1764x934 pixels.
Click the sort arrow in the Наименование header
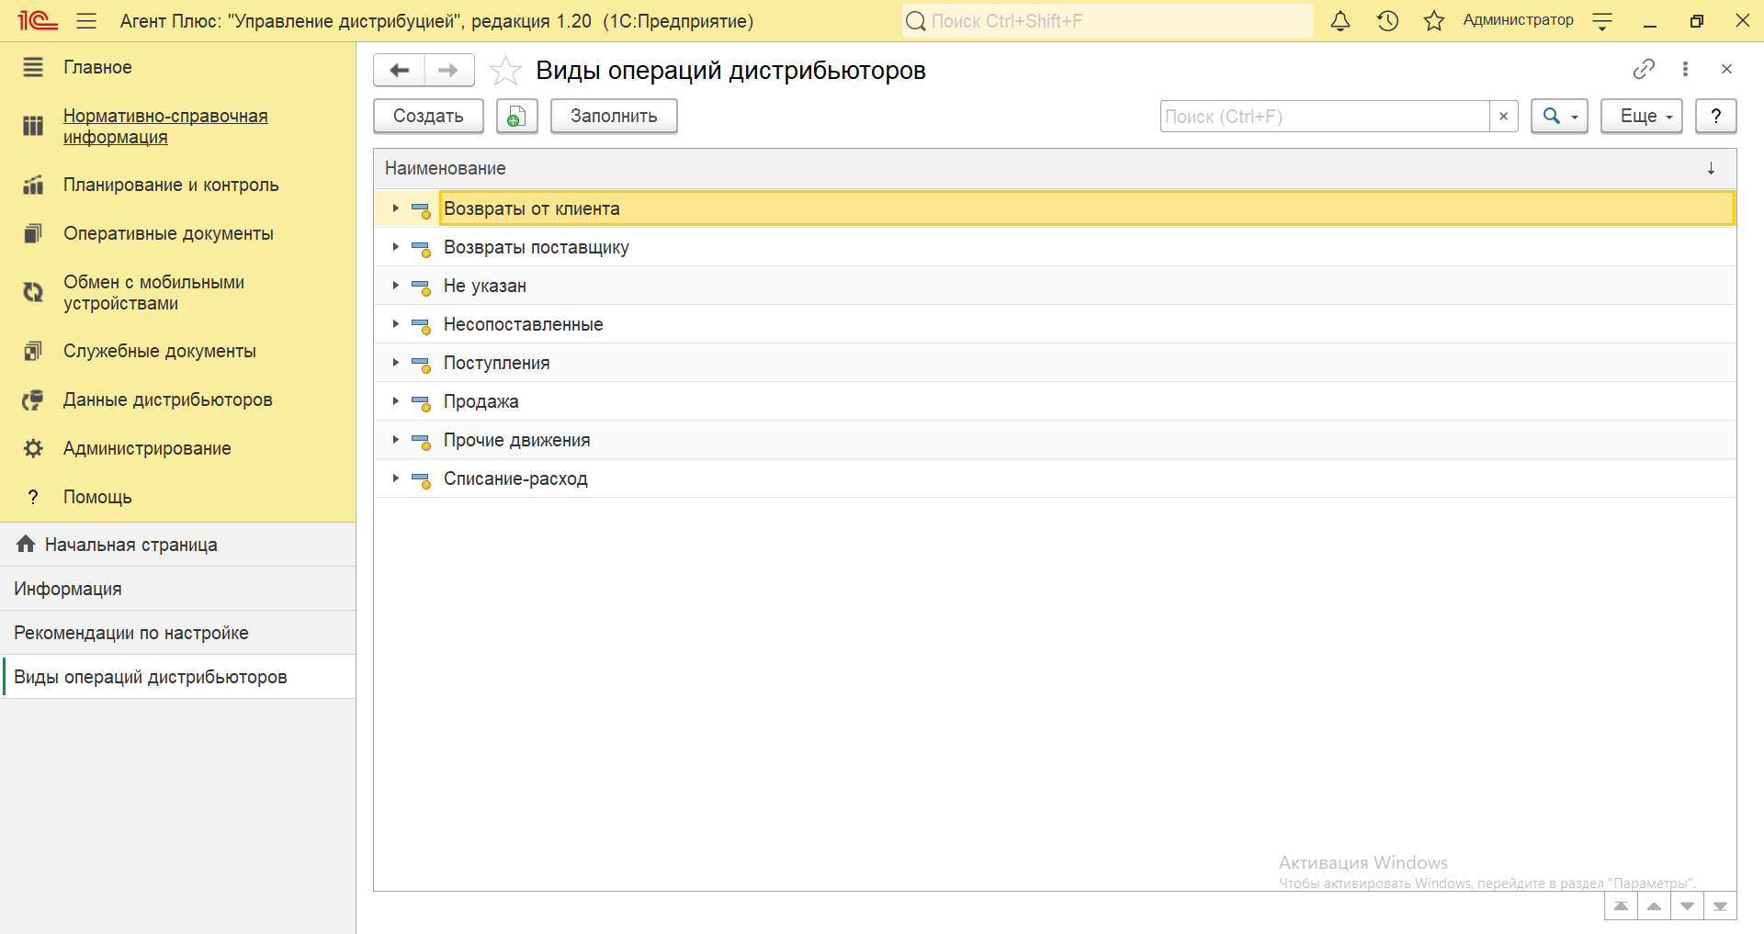click(x=1711, y=168)
